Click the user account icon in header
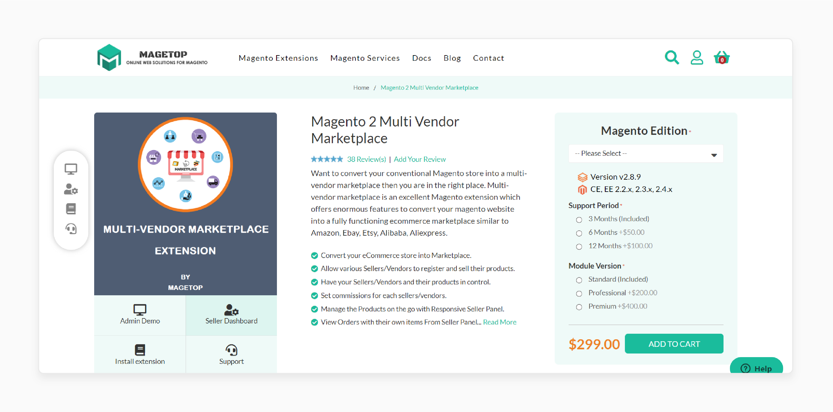This screenshot has width=833, height=412. [x=697, y=58]
